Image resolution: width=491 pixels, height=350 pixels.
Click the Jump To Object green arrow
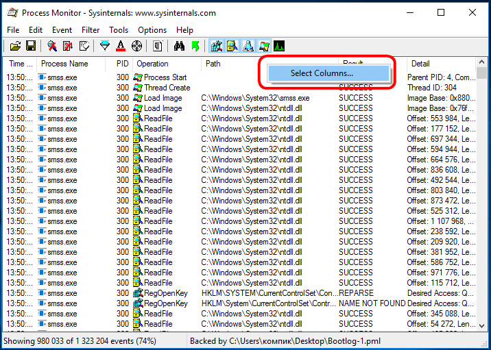tap(195, 47)
